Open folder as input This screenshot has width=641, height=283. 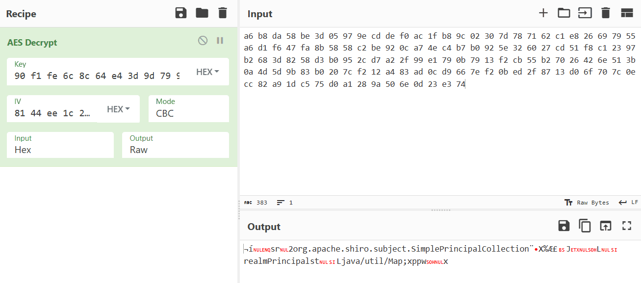(564, 13)
